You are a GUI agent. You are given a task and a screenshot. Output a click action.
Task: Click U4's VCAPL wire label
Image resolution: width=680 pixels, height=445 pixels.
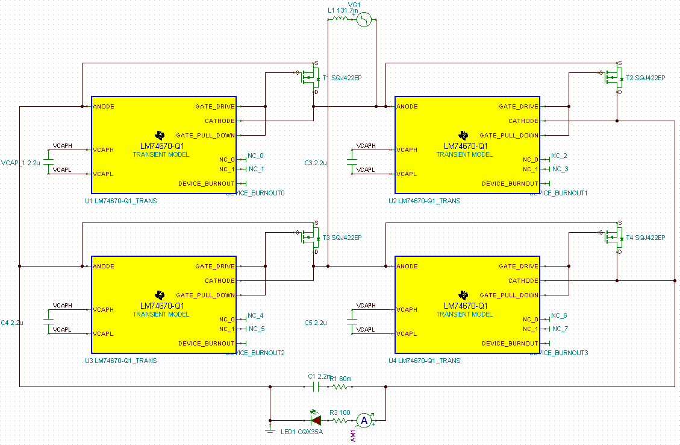[366, 329]
